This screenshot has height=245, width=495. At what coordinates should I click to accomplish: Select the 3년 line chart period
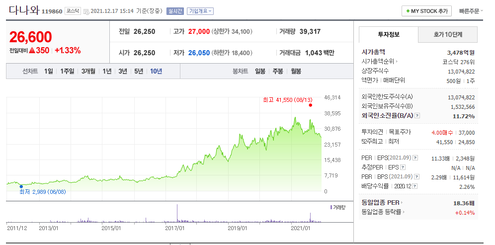click(123, 72)
